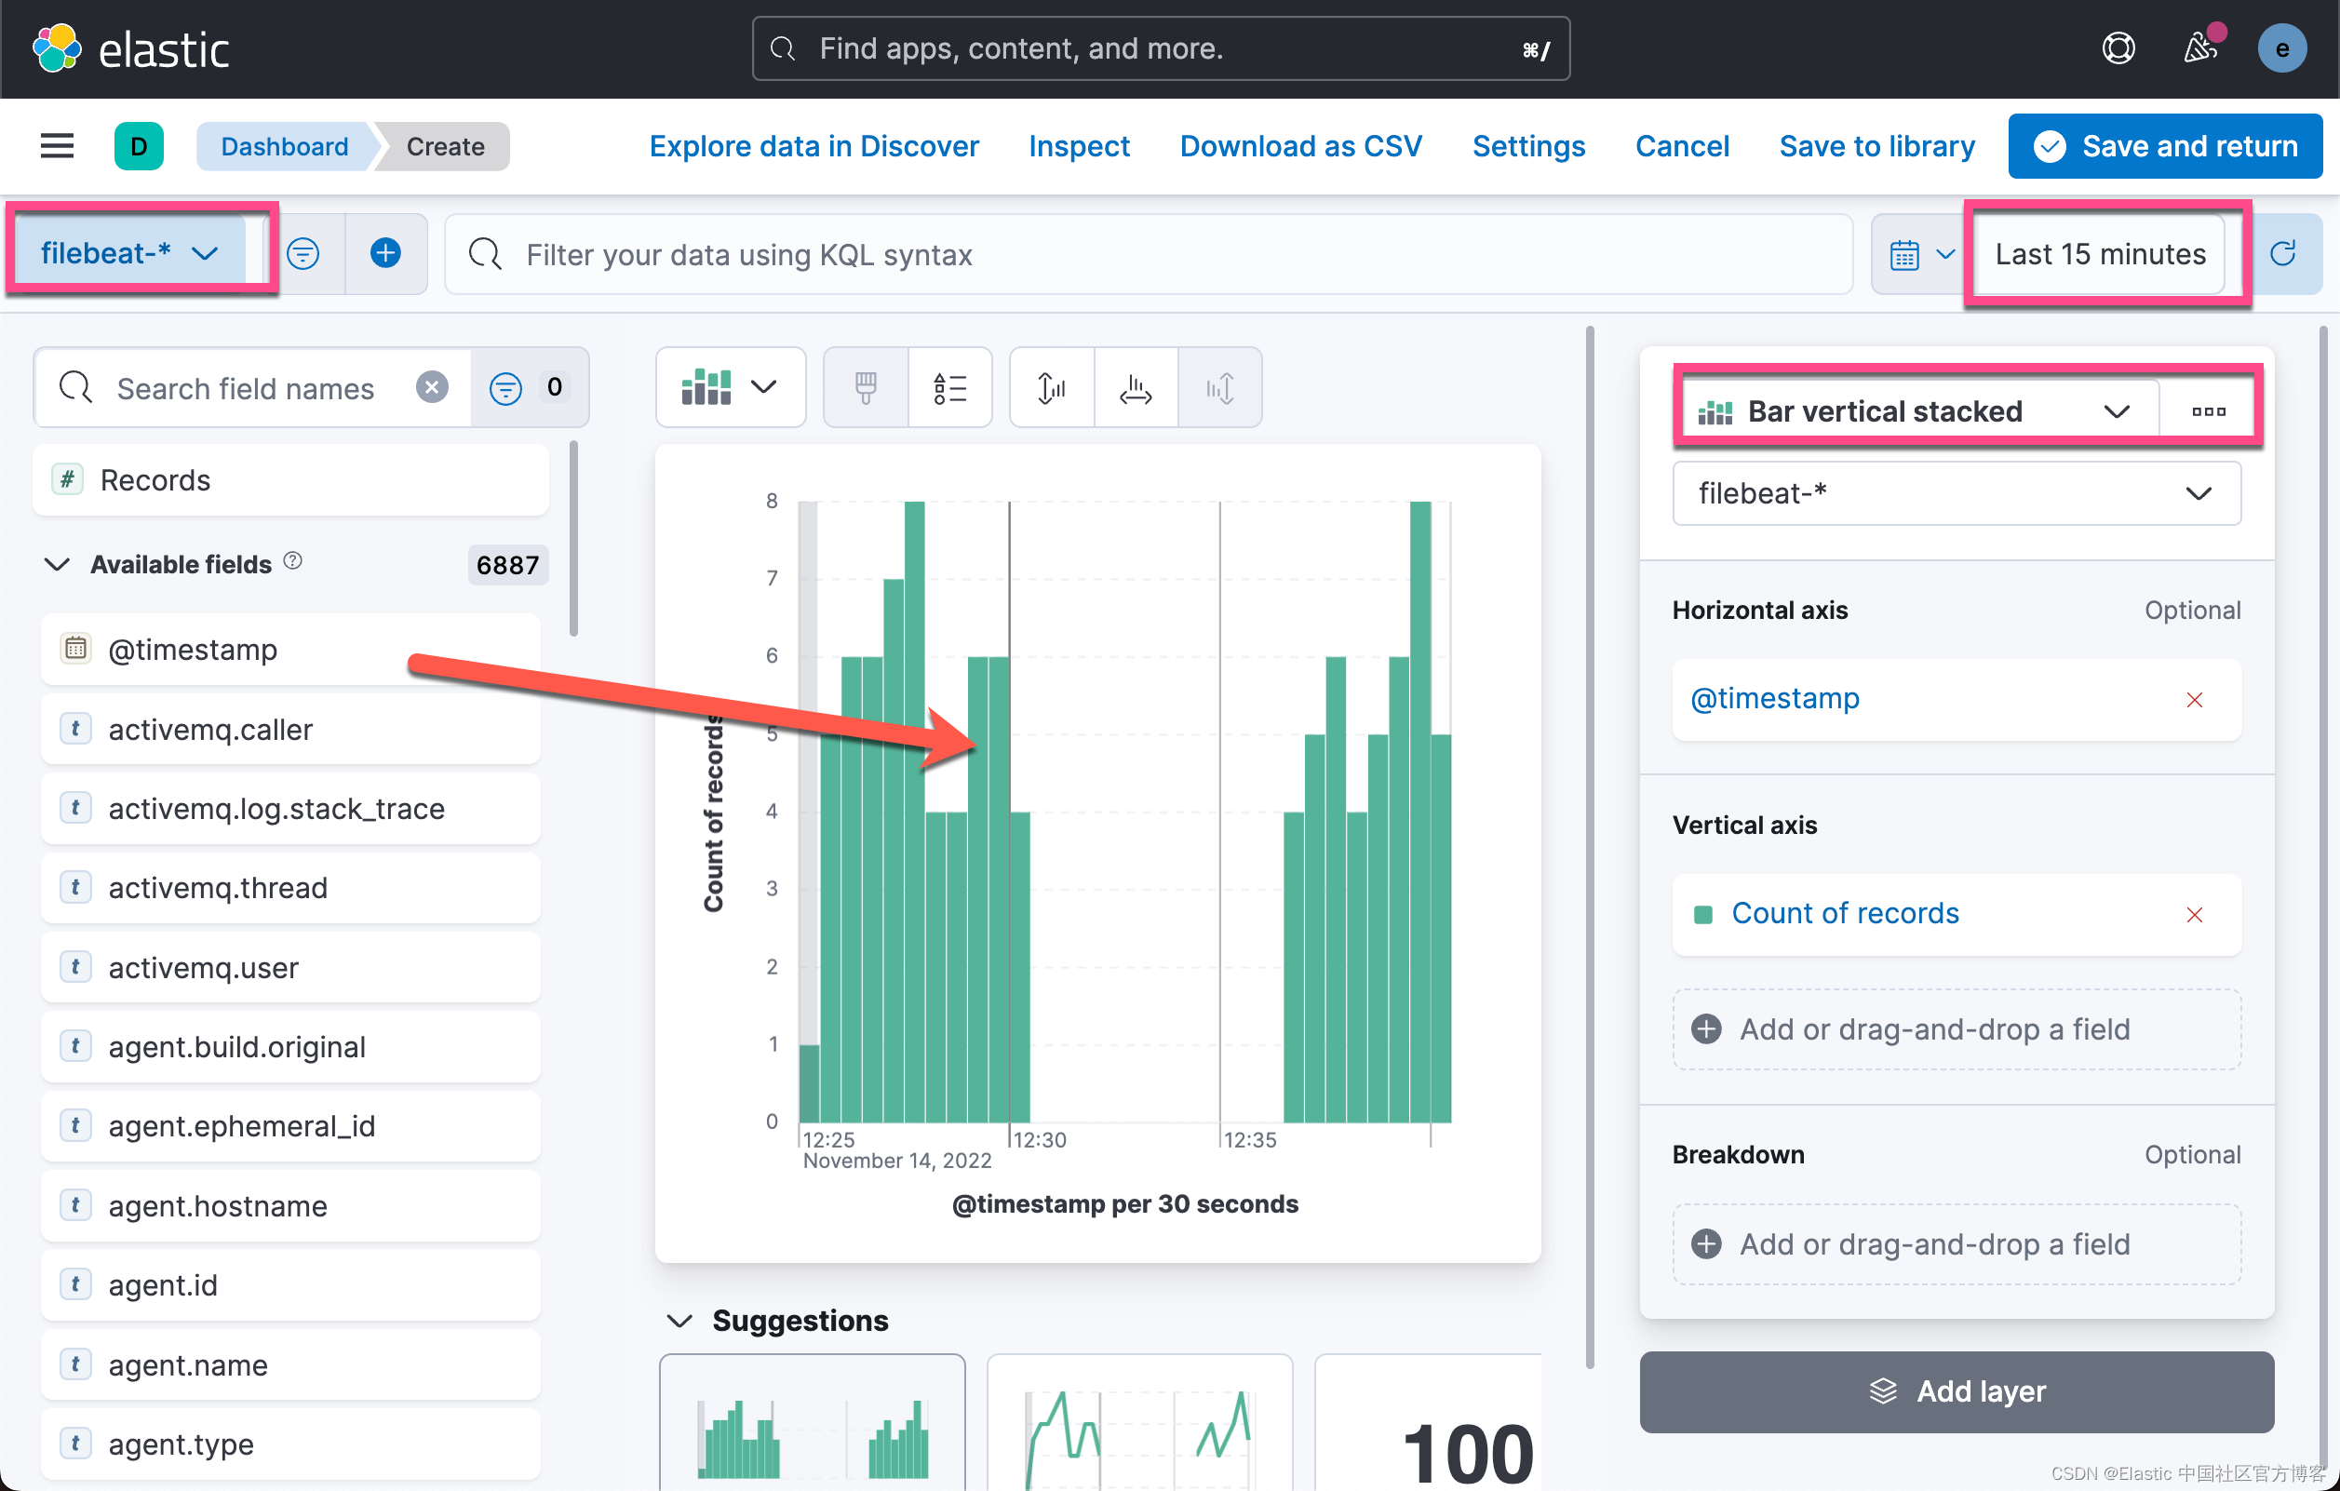Toggle the active filters count badge
Image resolution: width=2340 pixels, height=1491 pixels.
tap(555, 387)
